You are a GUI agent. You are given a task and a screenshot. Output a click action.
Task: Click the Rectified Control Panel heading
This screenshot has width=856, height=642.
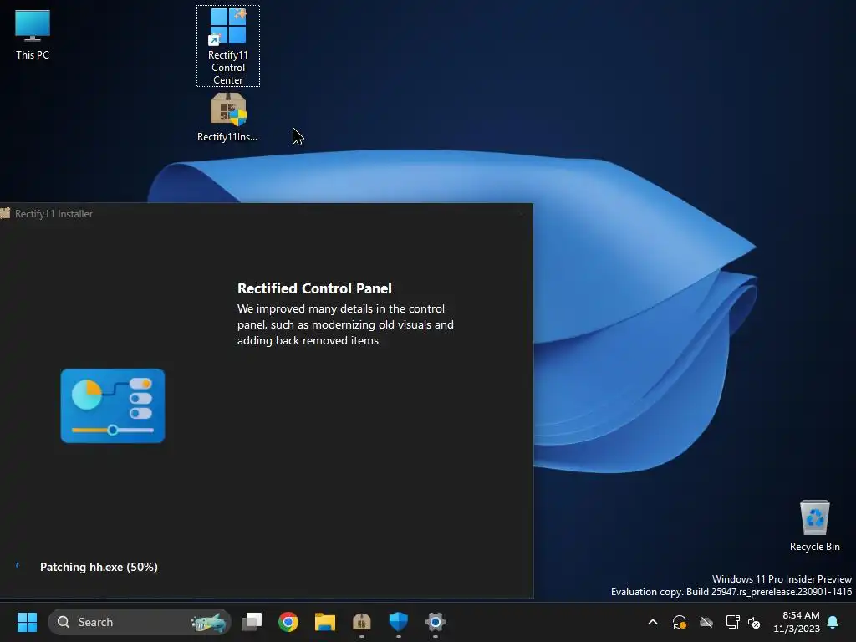314,288
